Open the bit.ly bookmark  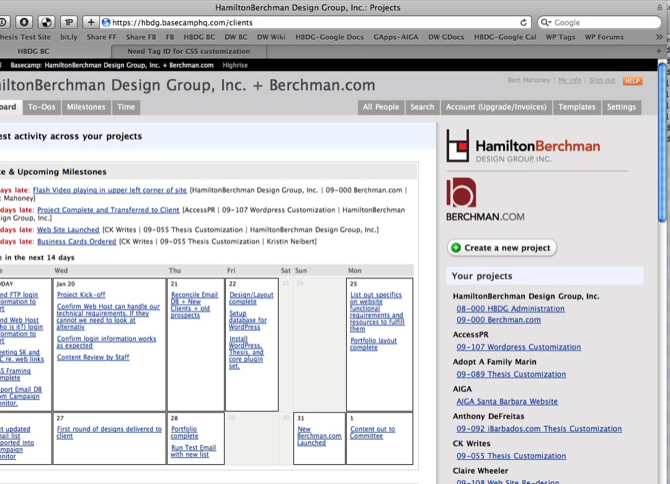69,37
